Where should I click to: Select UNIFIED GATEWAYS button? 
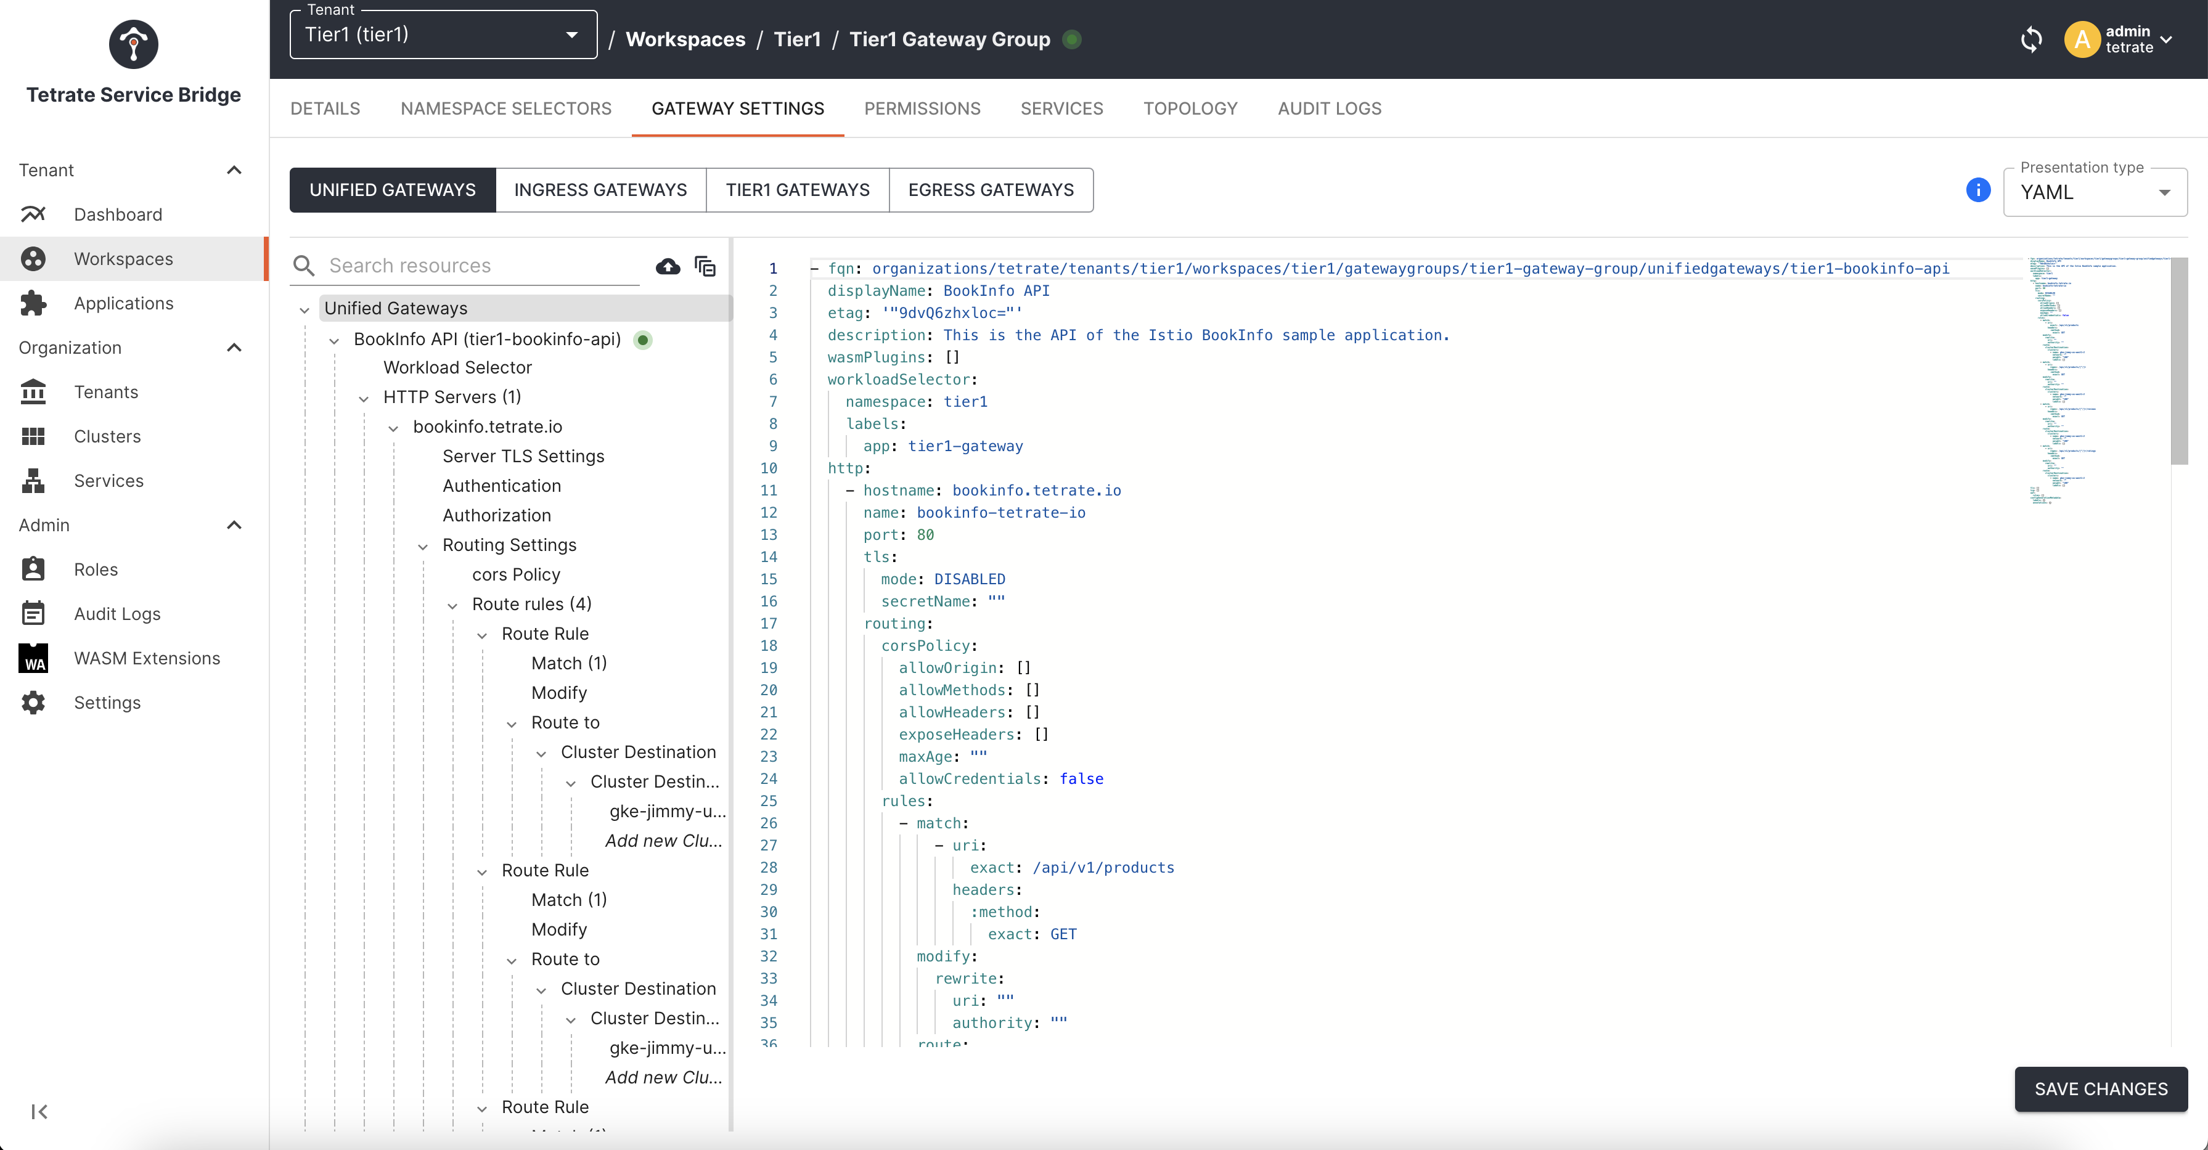[x=393, y=189]
